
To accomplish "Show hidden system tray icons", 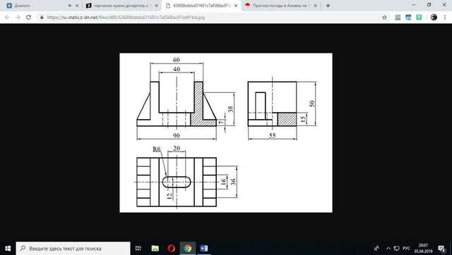I will tap(388, 249).
